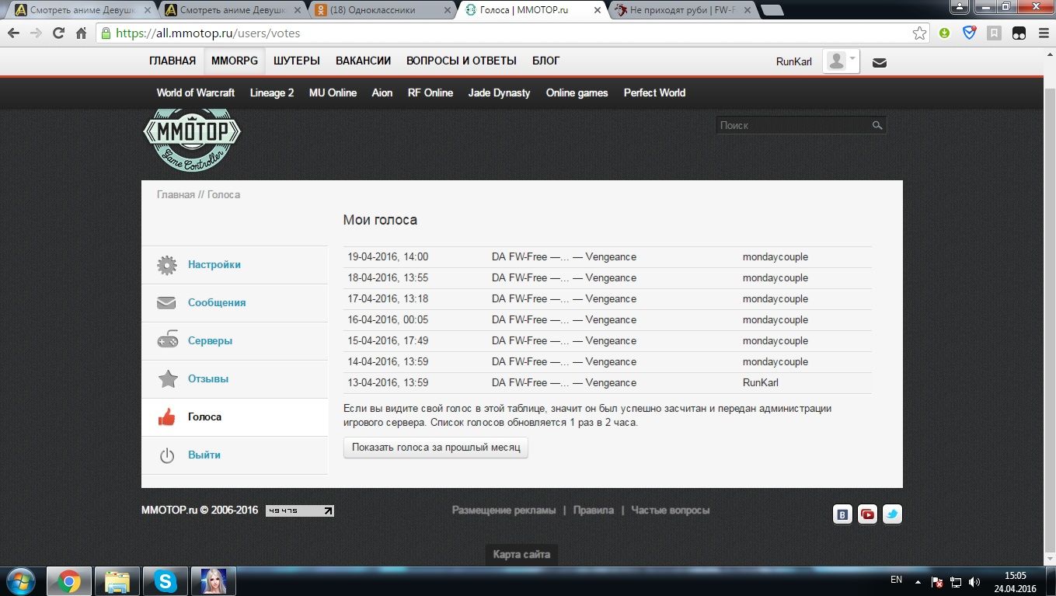This screenshot has height=596, width=1056.
Task: Open Настройки in the sidebar
Action: click(x=214, y=265)
